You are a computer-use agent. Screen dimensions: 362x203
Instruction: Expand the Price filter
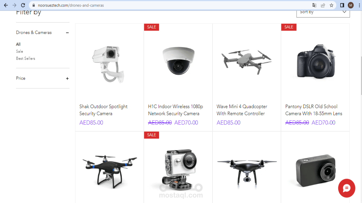[67, 79]
